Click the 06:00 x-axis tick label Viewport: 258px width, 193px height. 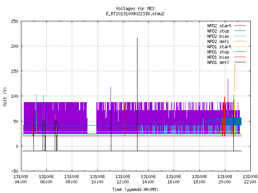(x=46, y=182)
